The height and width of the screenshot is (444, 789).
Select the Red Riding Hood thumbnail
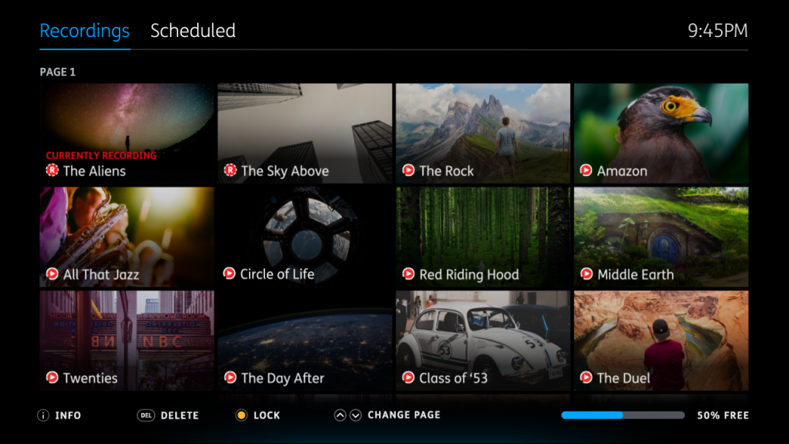[x=483, y=237]
